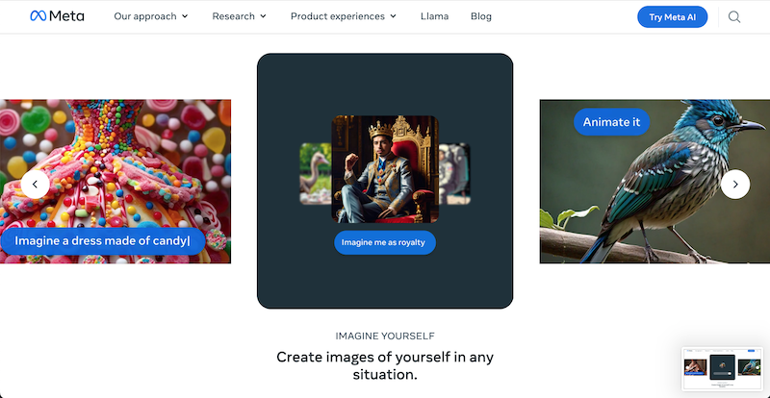Open the Llama menu item
Viewport: 770px width, 398px height.
point(435,16)
